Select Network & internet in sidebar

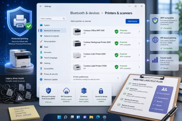[52, 36]
